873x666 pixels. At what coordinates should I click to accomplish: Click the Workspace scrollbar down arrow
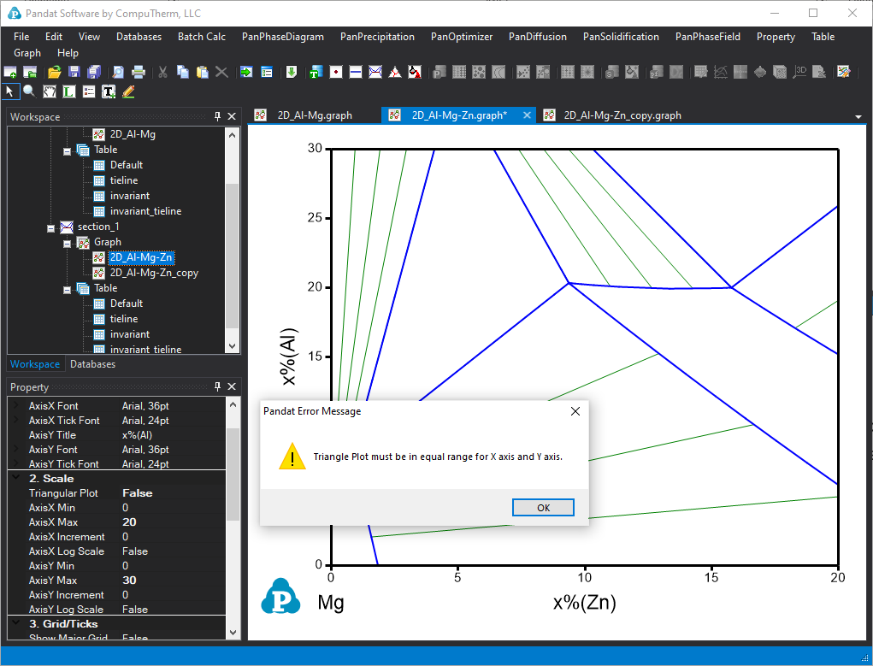point(233,345)
